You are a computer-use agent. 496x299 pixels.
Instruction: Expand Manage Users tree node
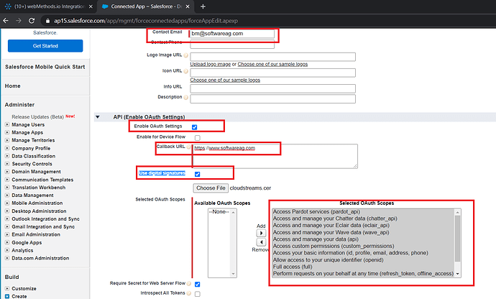pyautogui.click(x=7, y=124)
